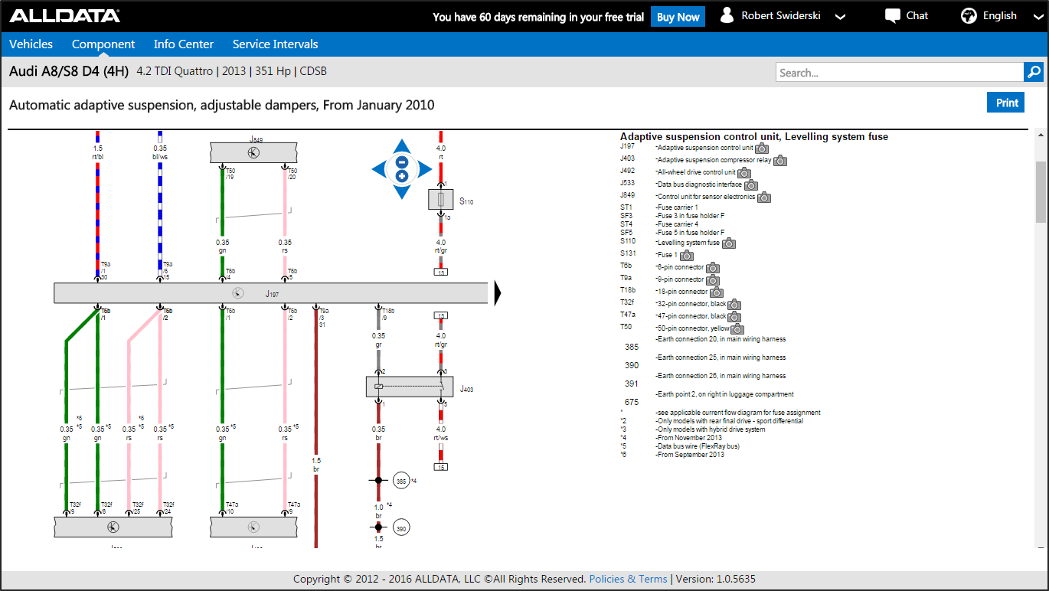Open camera photo for J533 diagnostic interface
1049x591 pixels.
click(751, 185)
